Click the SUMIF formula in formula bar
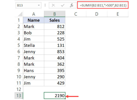The width and height of the screenshot is (137, 100). click(103, 5)
